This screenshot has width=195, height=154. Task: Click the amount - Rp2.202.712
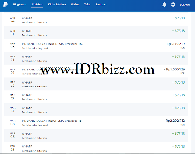174,121
